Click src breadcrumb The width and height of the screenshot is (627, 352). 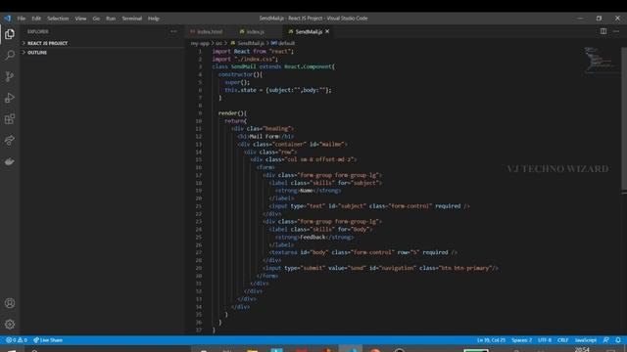[x=218, y=43]
